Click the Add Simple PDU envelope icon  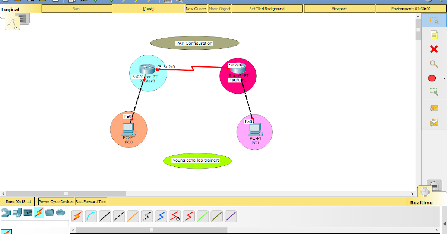pos(433,108)
